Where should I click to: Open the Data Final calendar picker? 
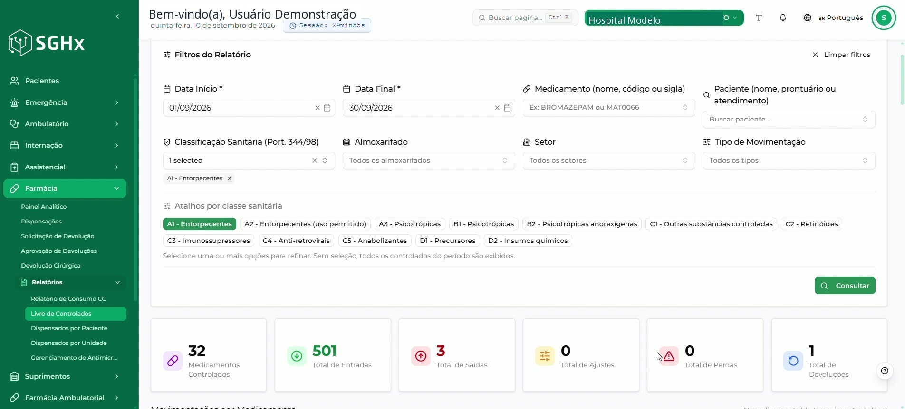507,108
